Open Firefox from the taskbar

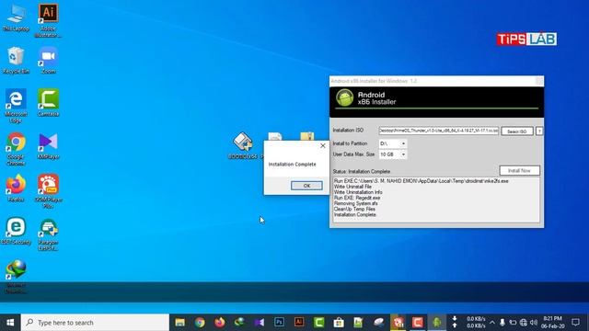(x=220, y=323)
